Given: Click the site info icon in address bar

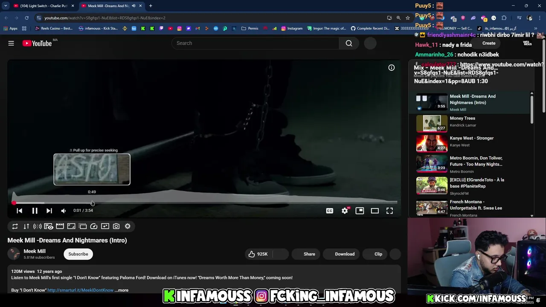Looking at the screenshot, I should [39, 18].
